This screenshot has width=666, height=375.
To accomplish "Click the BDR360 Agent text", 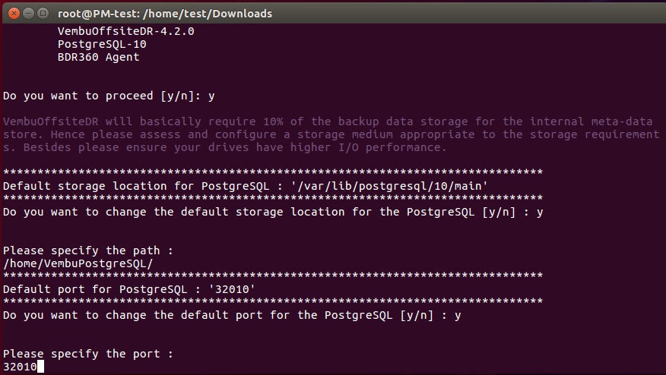I will pos(99,57).
